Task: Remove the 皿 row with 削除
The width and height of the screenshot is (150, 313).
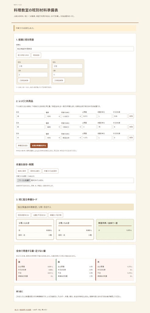Action: 131,127
